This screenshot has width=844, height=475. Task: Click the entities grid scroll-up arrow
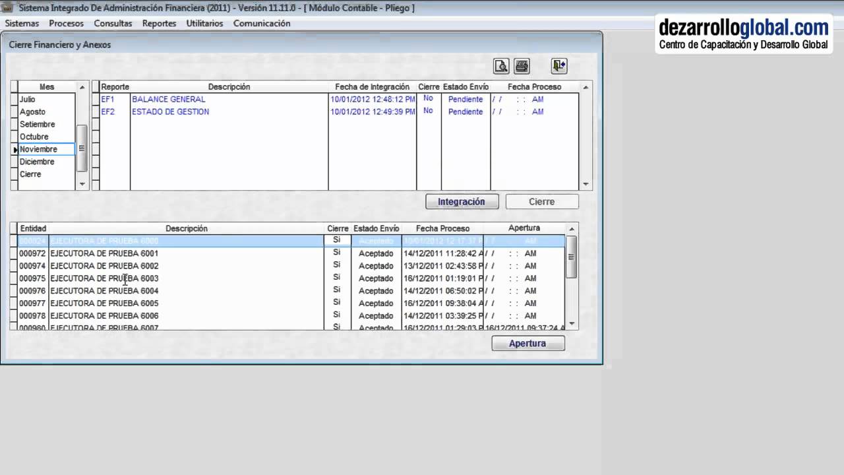coord(572,228)
